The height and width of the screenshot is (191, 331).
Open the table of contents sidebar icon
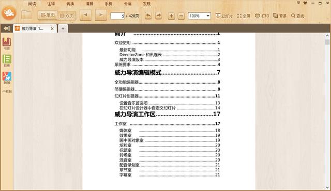7,60
